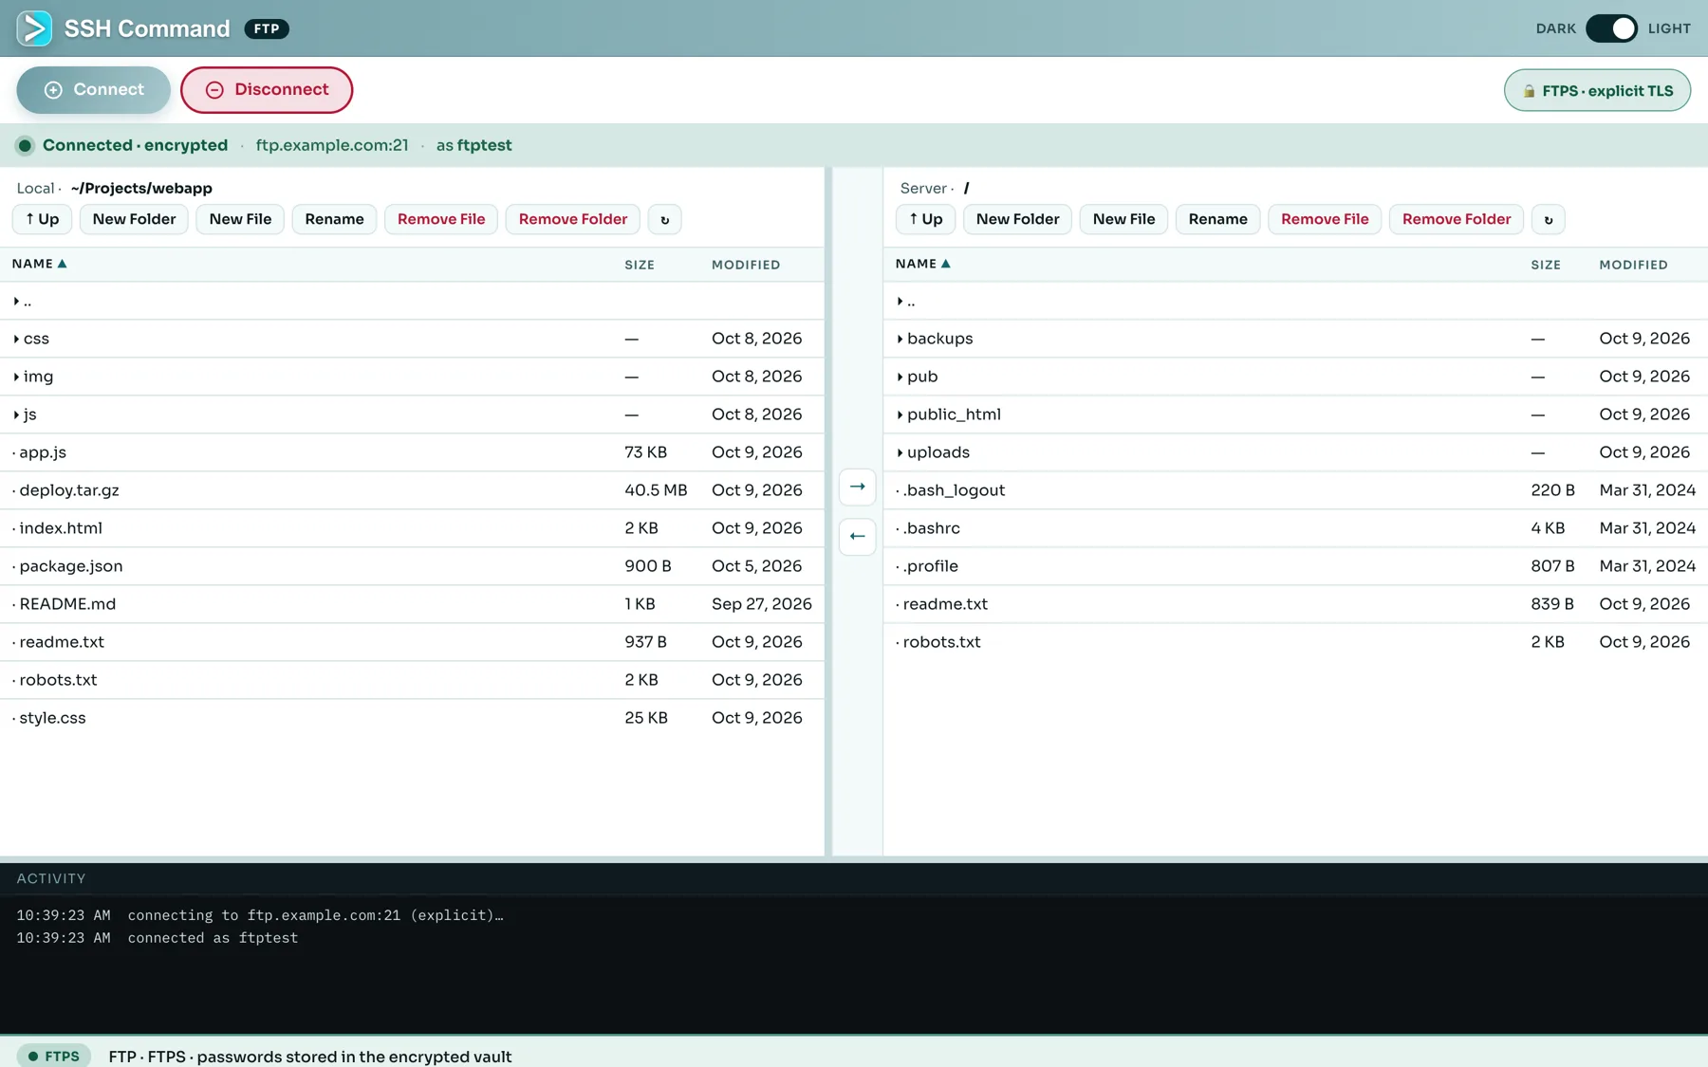The height and width of the screenshot is (1067, 1708).
Task: Click the pane divider between Local and Server
Action: click(x=828, y=511)
